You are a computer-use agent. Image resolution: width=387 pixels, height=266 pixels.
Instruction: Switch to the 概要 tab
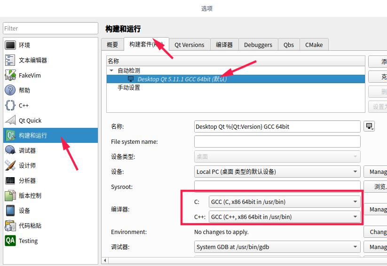pyautogui.click(x=112, y=45)
